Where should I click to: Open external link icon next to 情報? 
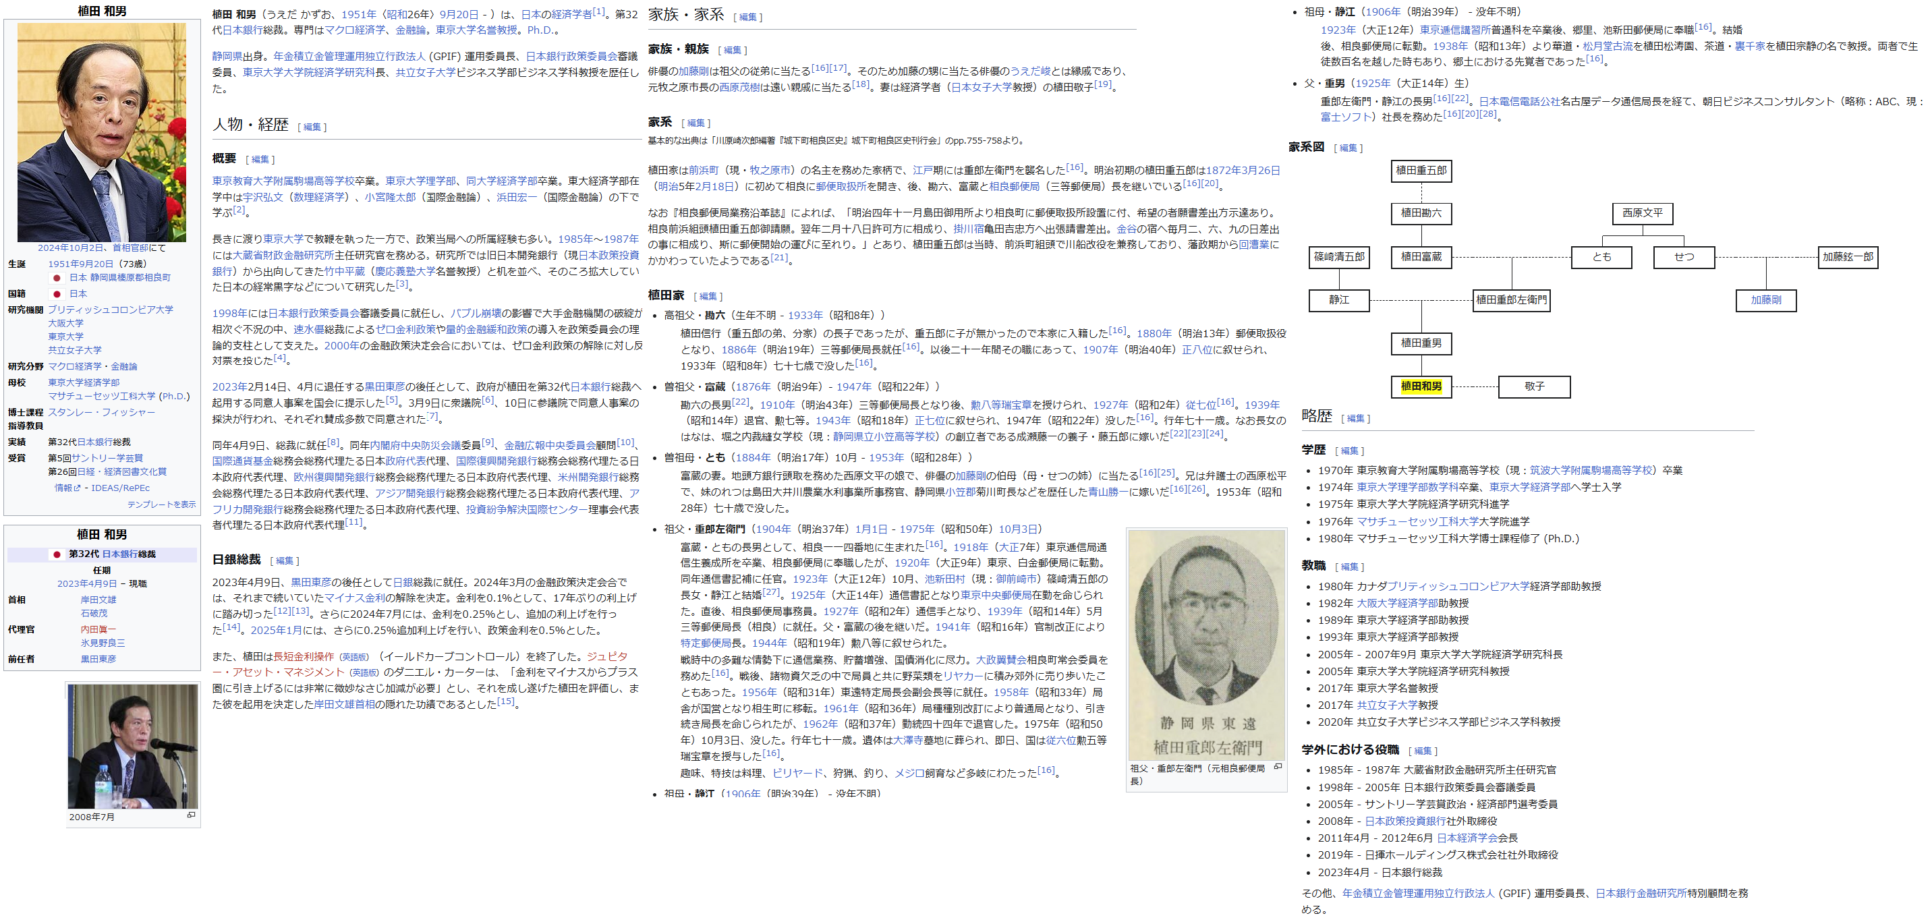76,488
